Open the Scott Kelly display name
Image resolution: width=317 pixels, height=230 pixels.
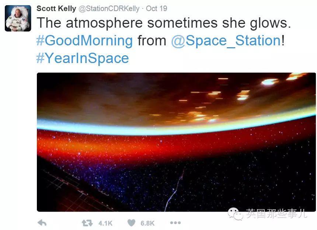pyautogui.click(x=56, y=8)
